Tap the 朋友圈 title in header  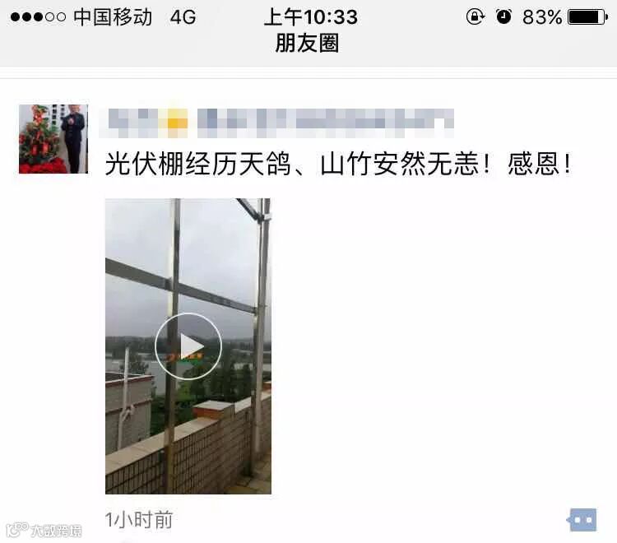click(x=308, y=43)
